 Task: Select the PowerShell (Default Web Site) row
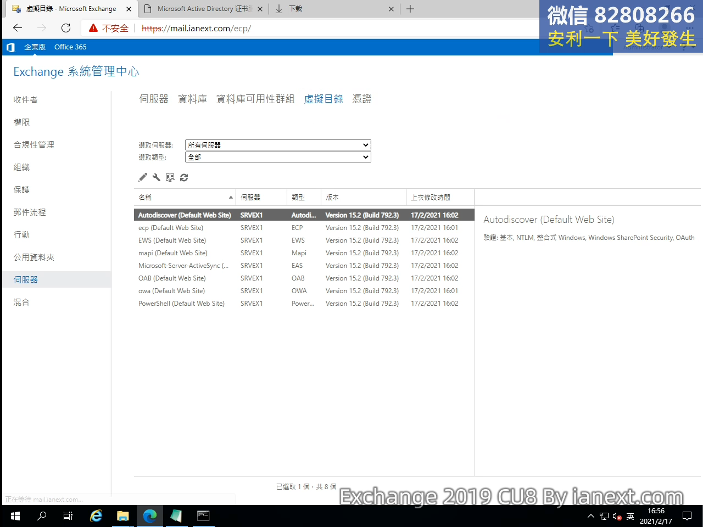304,304
